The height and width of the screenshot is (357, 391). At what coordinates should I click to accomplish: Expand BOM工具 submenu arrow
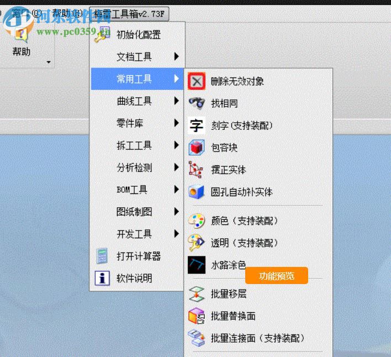[x=177, y=190]
